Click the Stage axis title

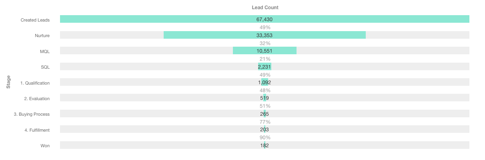click(x=8, y=82)
